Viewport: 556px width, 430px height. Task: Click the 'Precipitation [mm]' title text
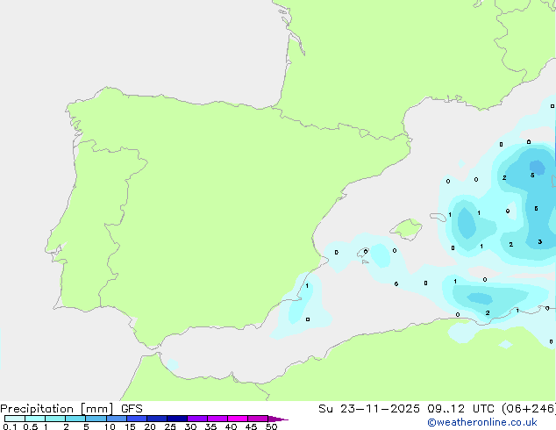[x=57, y=409]
